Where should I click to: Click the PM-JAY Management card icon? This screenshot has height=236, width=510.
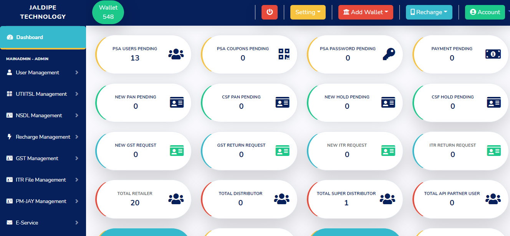pyautogui.click(x=10, y=201)
